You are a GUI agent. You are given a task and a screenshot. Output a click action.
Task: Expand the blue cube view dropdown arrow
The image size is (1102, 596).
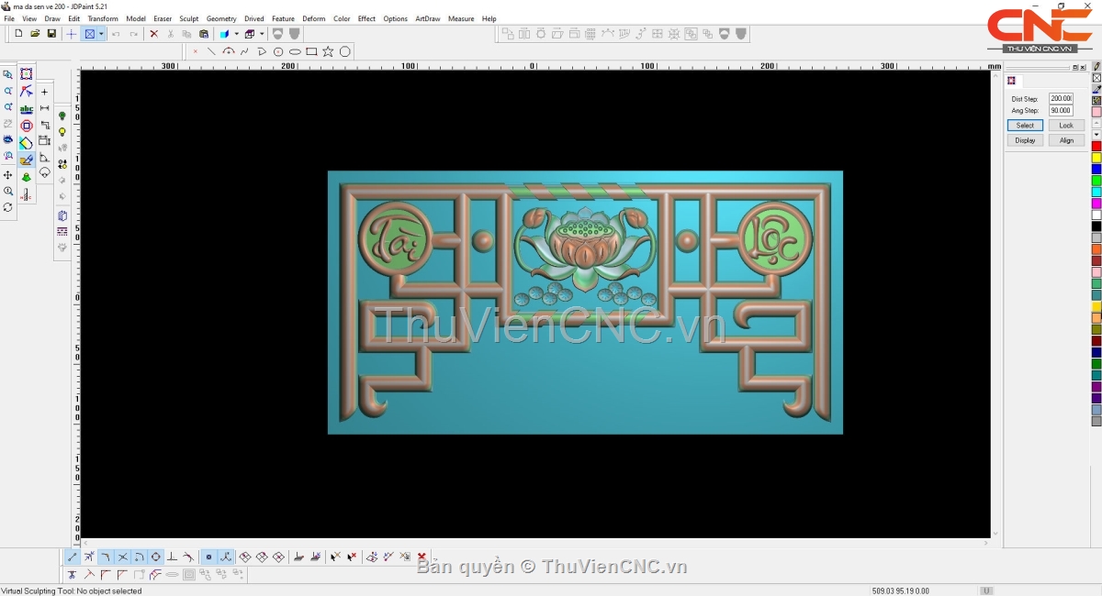click(x=236, y=34)
